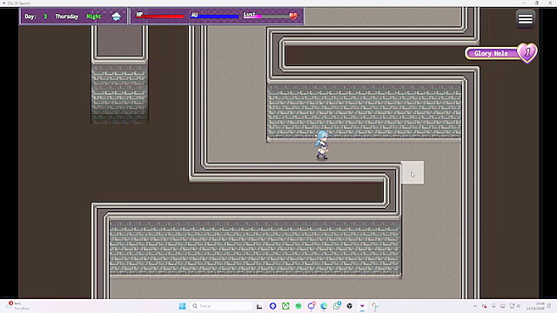557x313 pixels.
Task: Click the muted network/volume tray icon
Action: (x=514, y=306)
